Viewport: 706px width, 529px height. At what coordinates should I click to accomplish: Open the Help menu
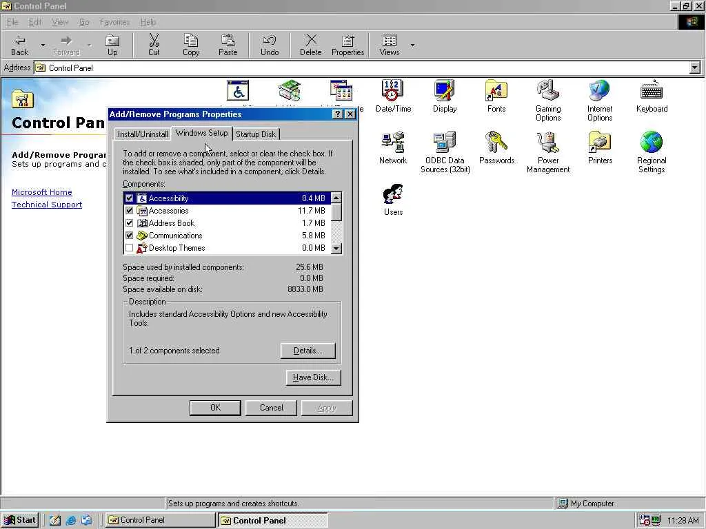[x=148, y=22]
